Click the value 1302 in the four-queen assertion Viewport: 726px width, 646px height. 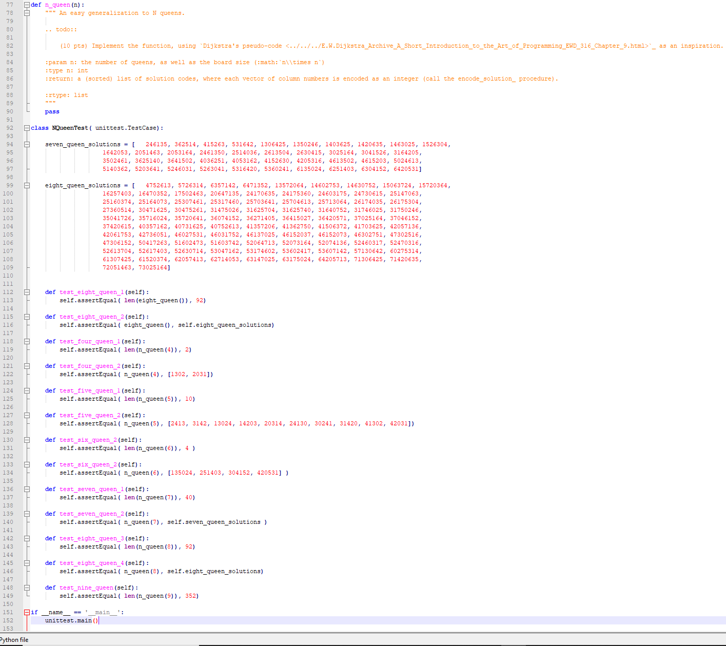tap(178, 374)
